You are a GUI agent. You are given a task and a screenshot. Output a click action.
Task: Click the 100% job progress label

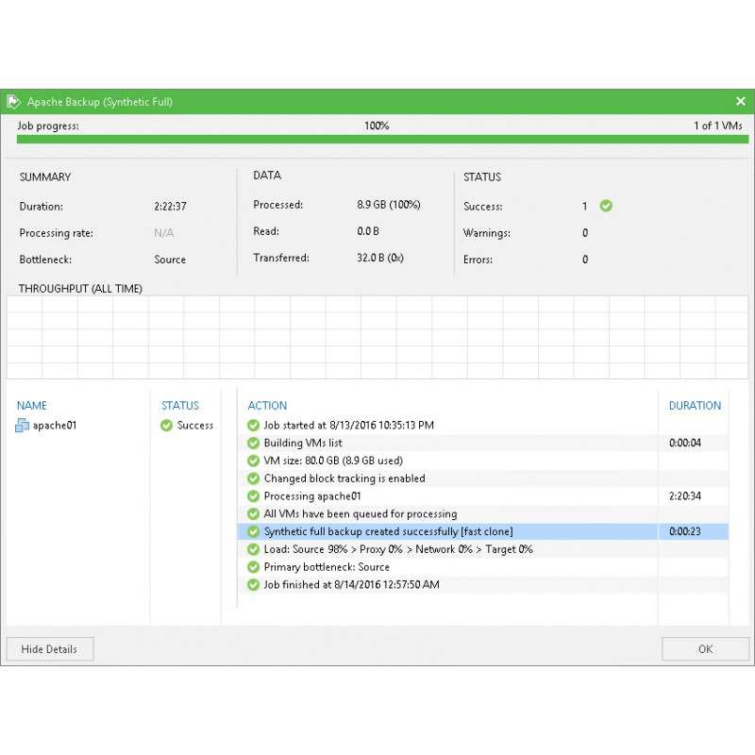pos(377,126)
